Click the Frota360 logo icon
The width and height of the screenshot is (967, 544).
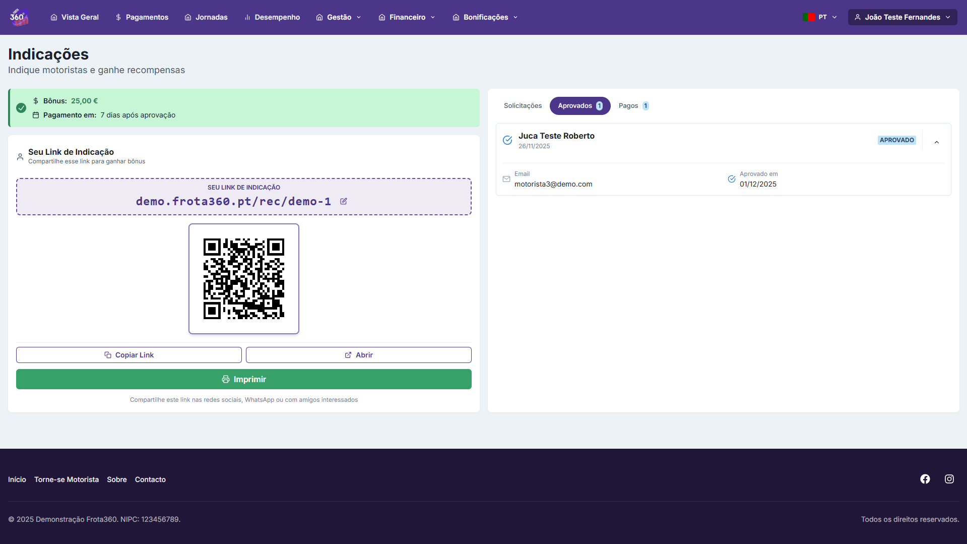tap(19, 17)
